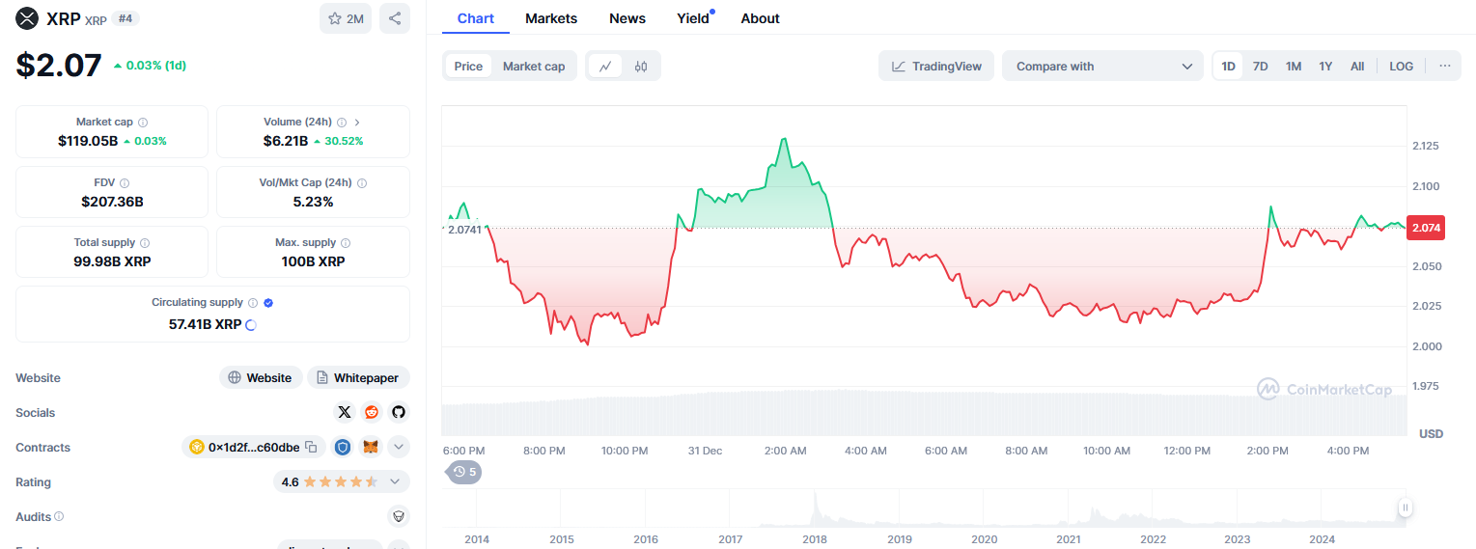Open the X (Twitter) social link
The width and height of the screenshot is (1476, 549).
tap(345, 412)
